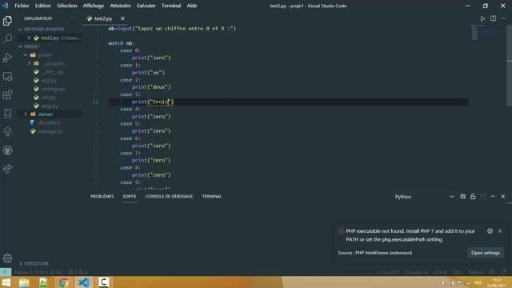Split the editor to the right
This screenshot has width=512, height=288.
click(x=493, y=18)
